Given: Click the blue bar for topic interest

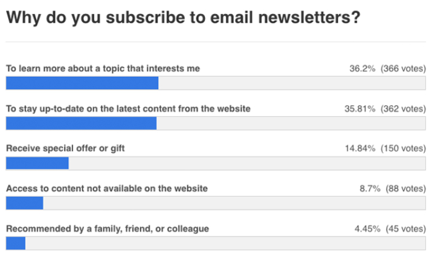Looking at the screenshot, I should point(82,83).
